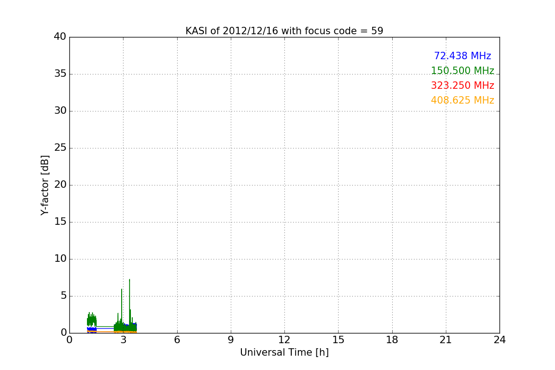Click the y-axis tick label 30
Image resolution: width=555 pixels, height=370 pixels.
coord(60,111)
